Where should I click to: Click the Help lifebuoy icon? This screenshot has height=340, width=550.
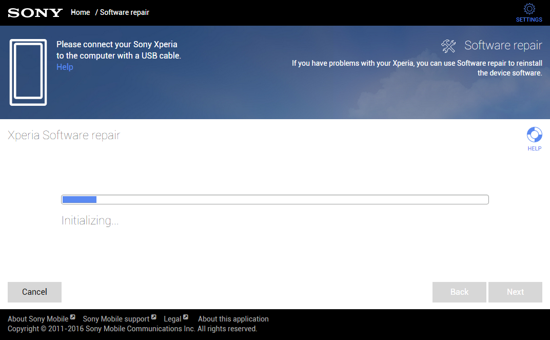click(534, 135)
